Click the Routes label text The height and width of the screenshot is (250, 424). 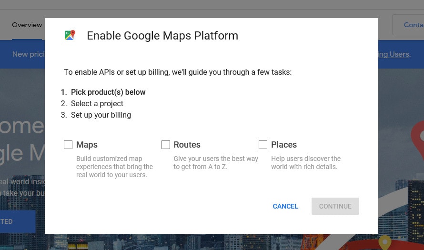187,145
